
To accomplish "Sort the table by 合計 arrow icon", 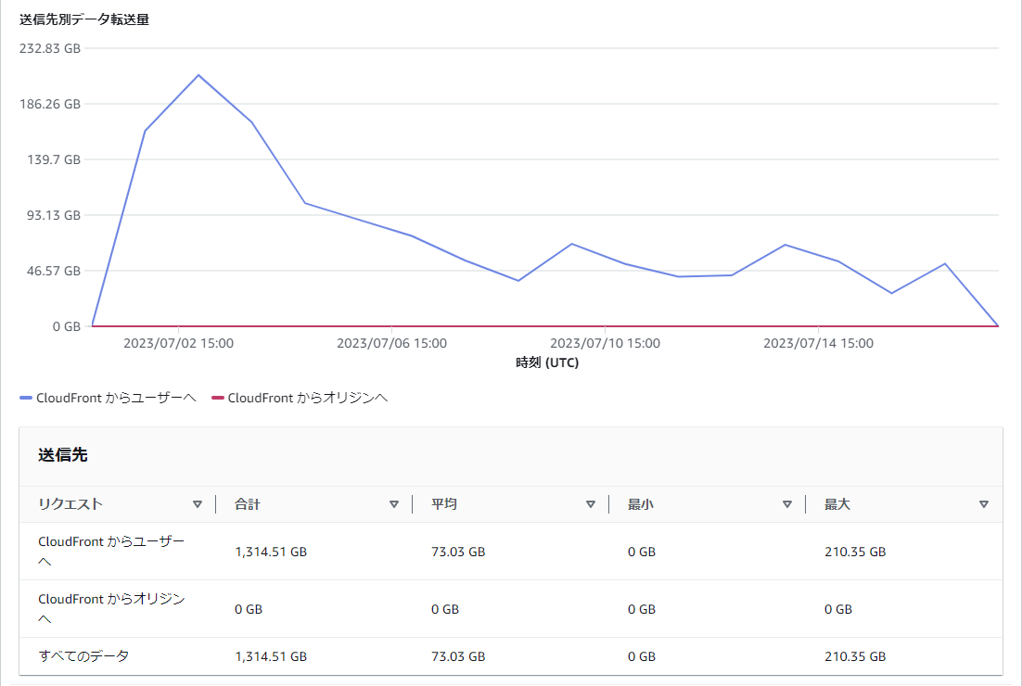I will pyautogui.click(x=393, y=504).
